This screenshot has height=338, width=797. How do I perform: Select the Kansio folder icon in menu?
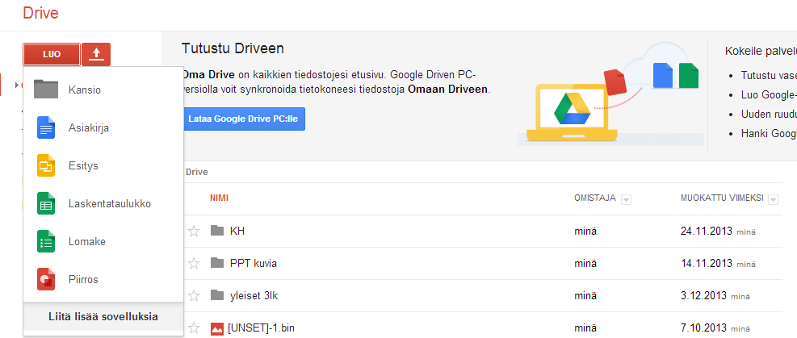tap(46, 90)
